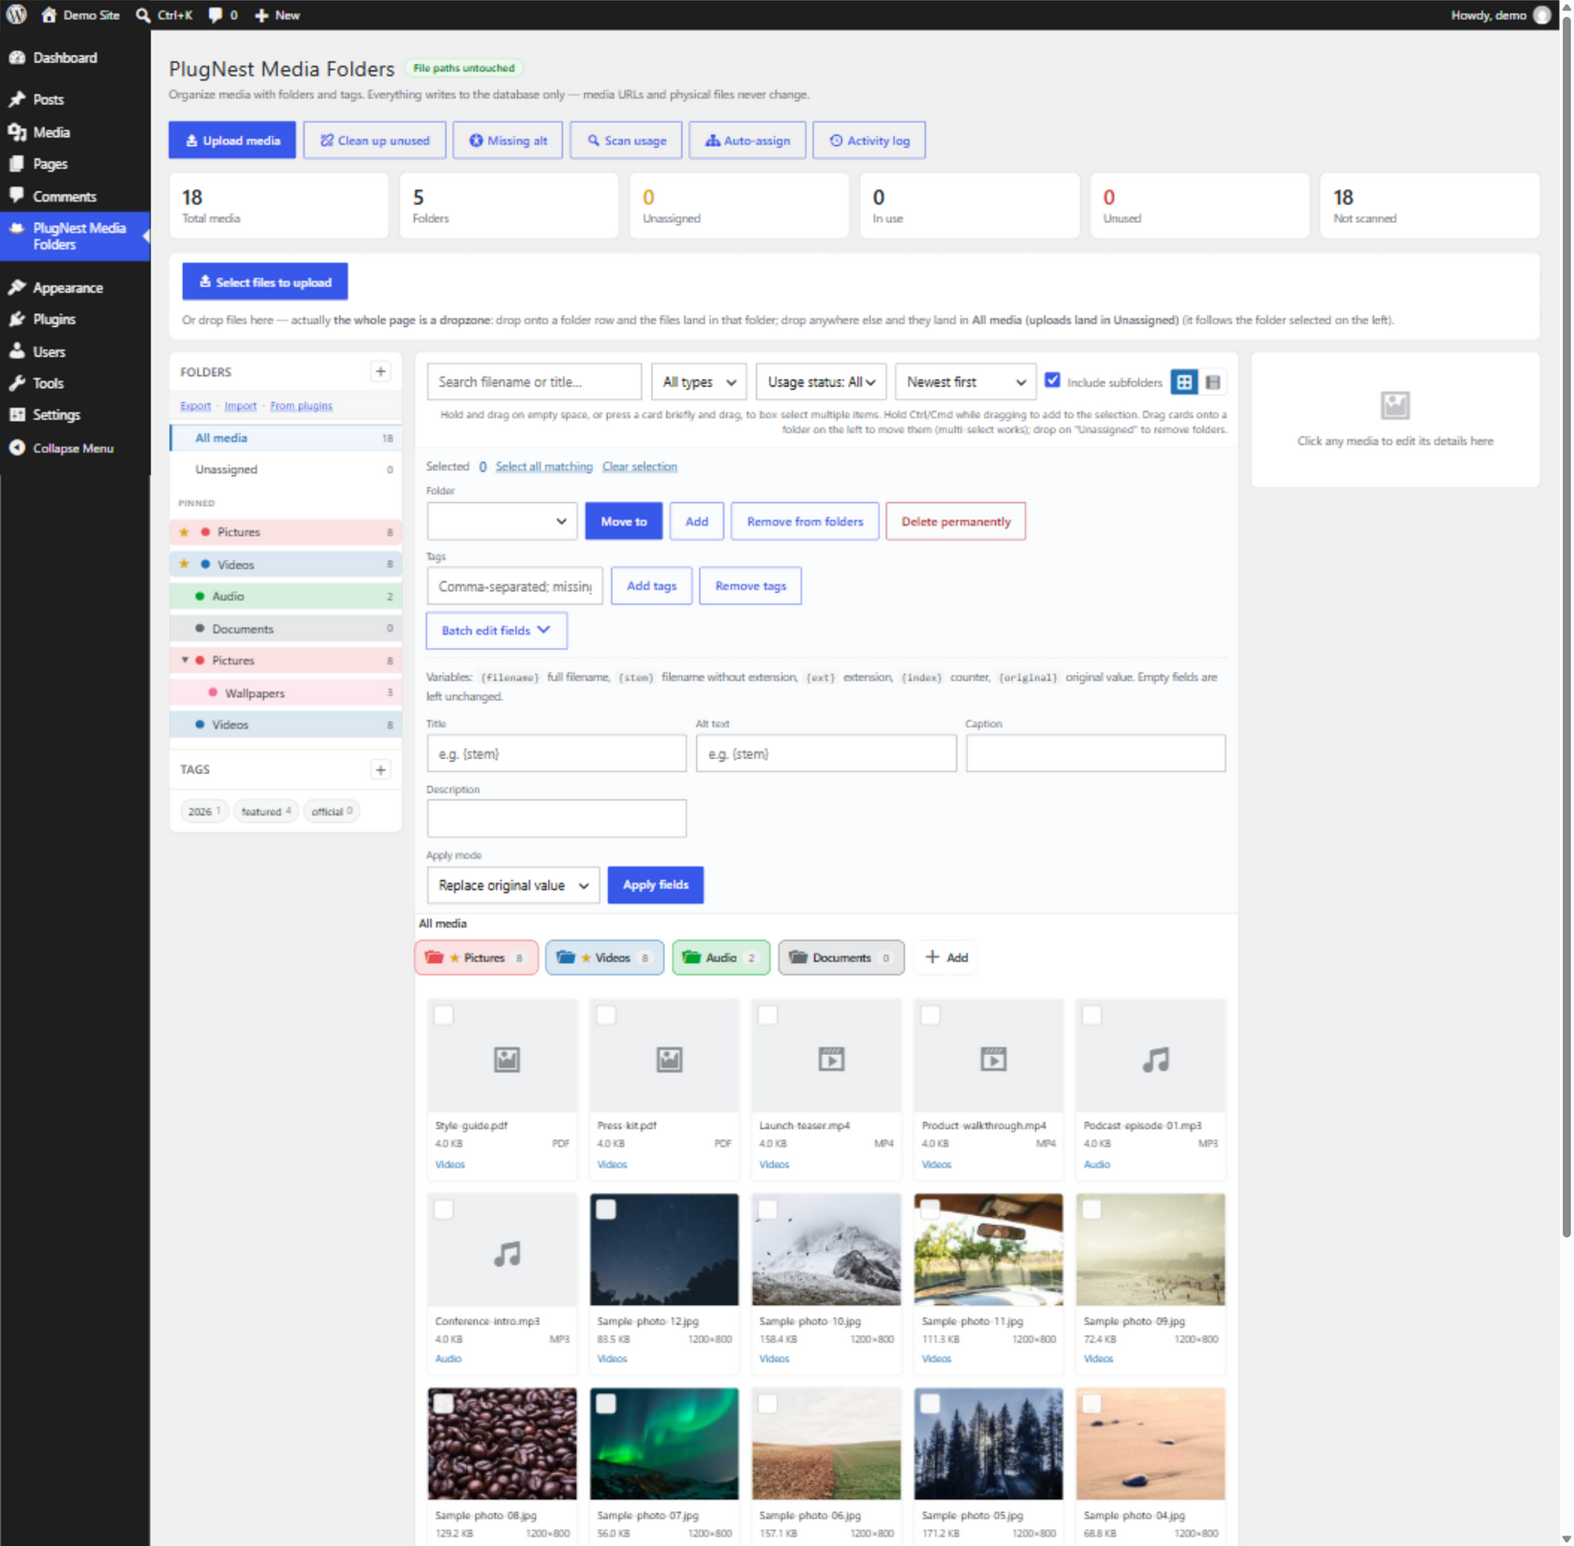This screenshot has height=1546, width=1574.
Task: Toggle the Include subfolders checkbox
Action: [1052, 380]
